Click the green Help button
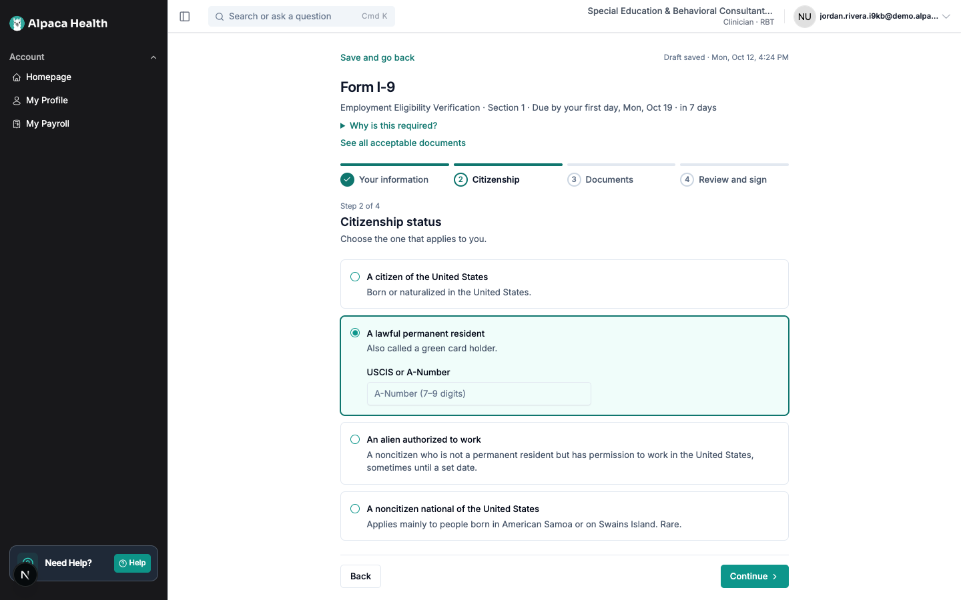Image resolution: width=961 pixels, height=600 pixels. [x=132, y=563]
